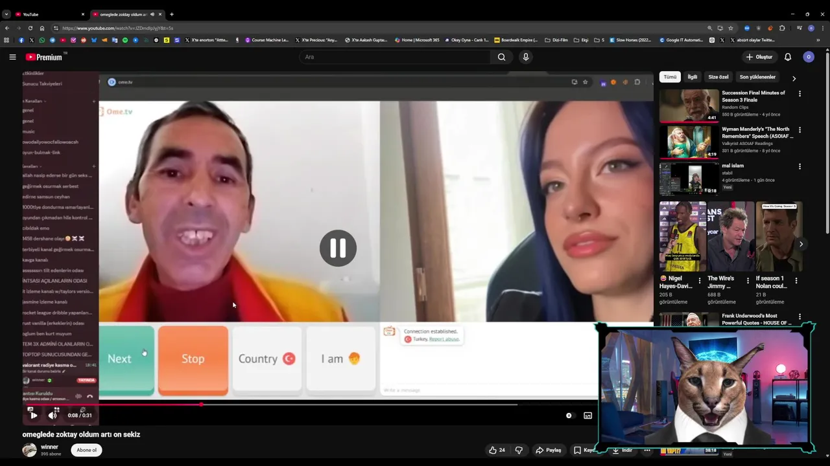Open options for Nigel Hayes-Davi short

(700, 281)
